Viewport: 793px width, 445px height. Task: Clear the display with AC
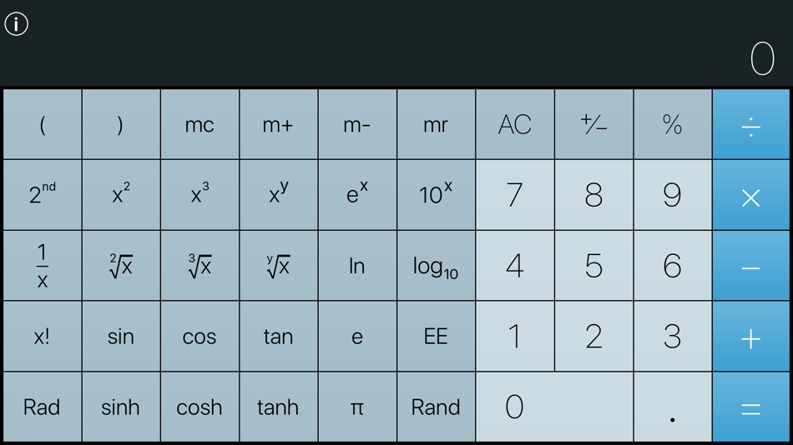(515, 124)
